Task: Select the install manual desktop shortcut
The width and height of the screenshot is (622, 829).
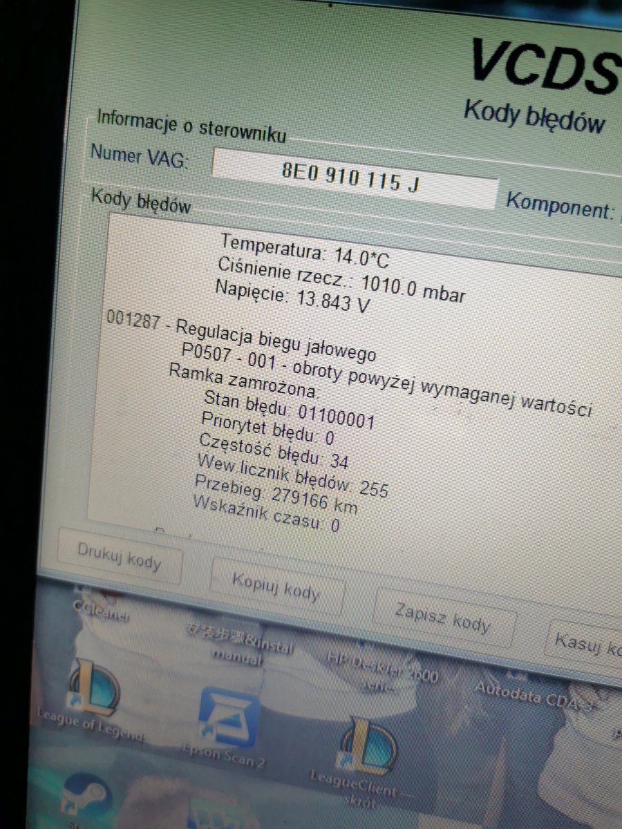Action: tap(239, 644)
